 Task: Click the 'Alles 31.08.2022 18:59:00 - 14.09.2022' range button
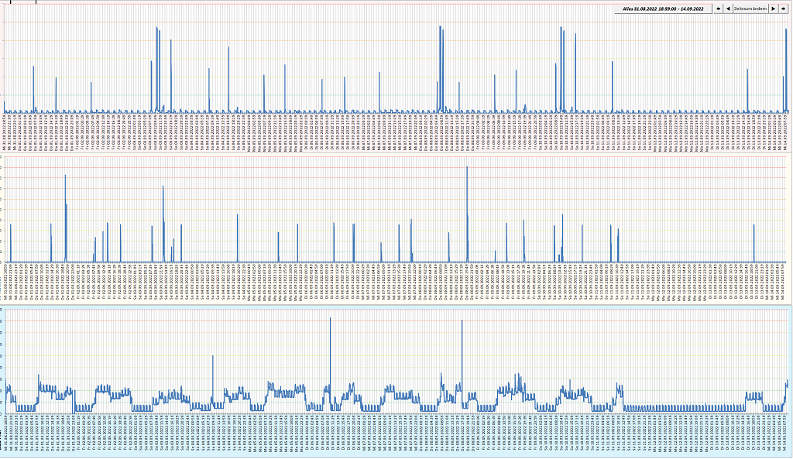coord(663,9)
